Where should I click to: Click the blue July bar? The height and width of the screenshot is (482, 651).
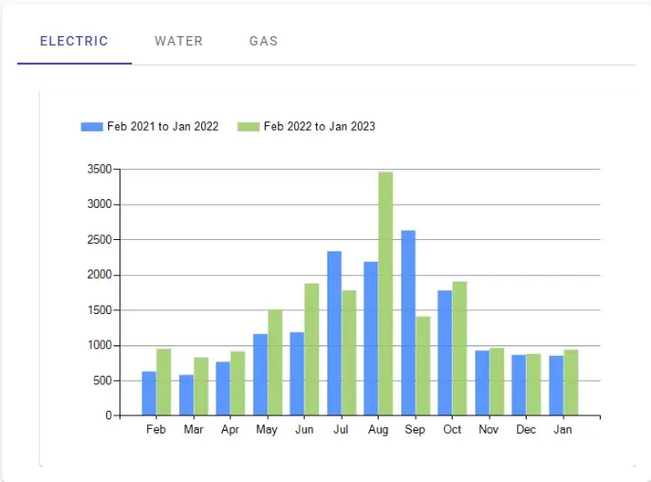pos(334,333)
